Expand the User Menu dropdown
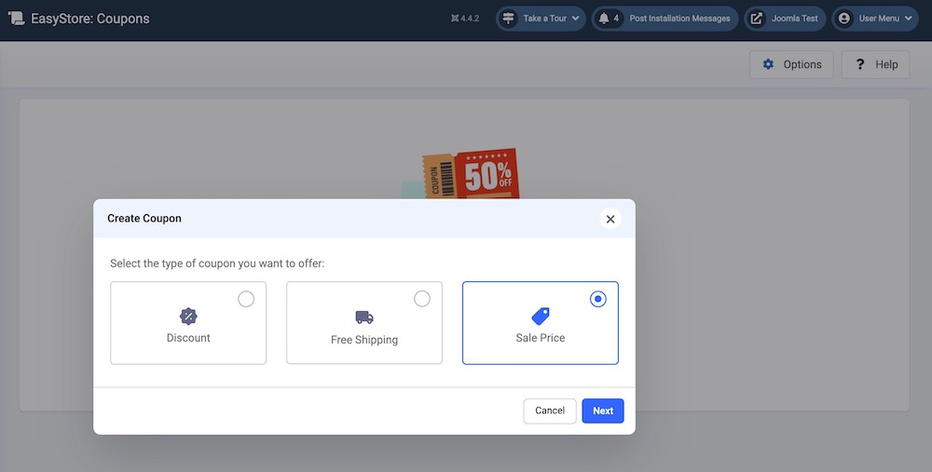Image resolution: width=932 pixels, height=472 pixels. (875, 19)
